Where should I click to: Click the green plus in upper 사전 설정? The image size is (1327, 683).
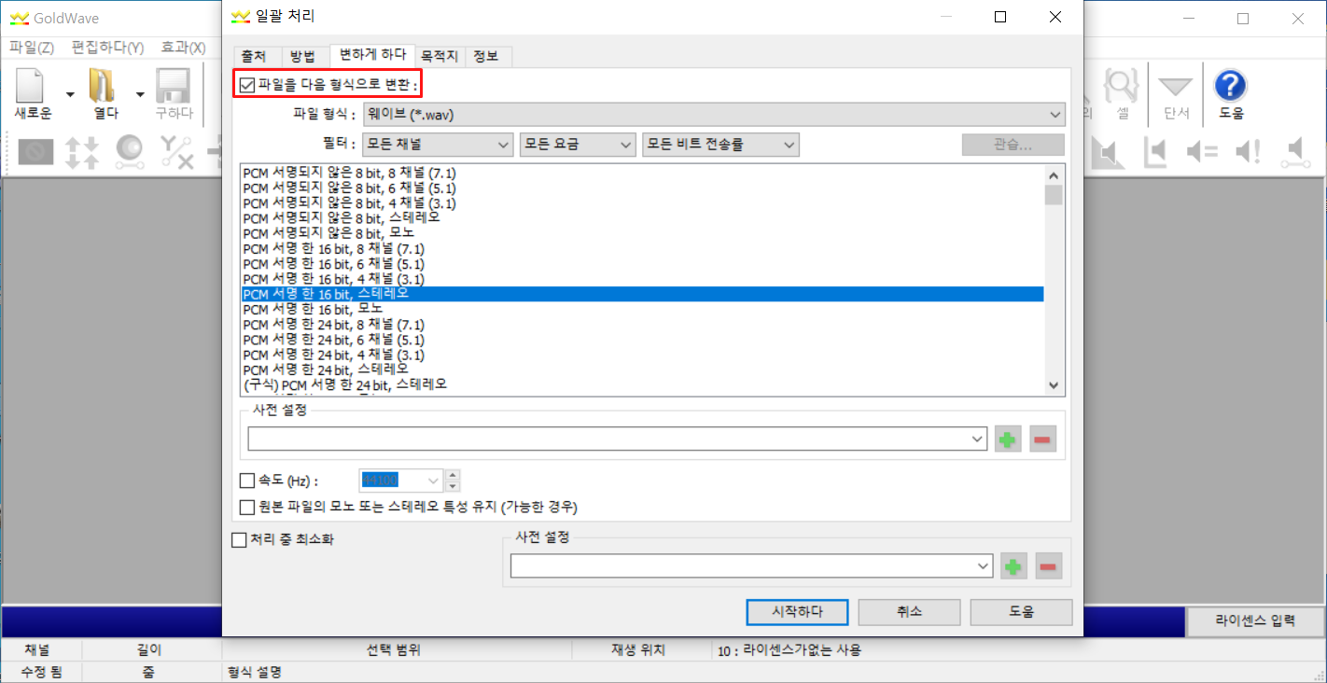[x=1008, y=439]
